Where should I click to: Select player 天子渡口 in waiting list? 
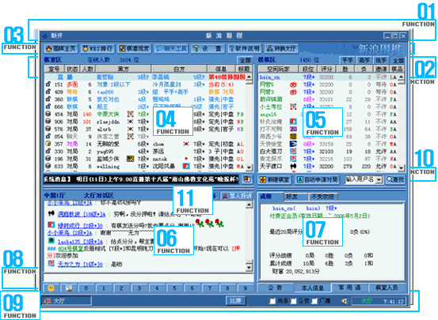[328, 166]
